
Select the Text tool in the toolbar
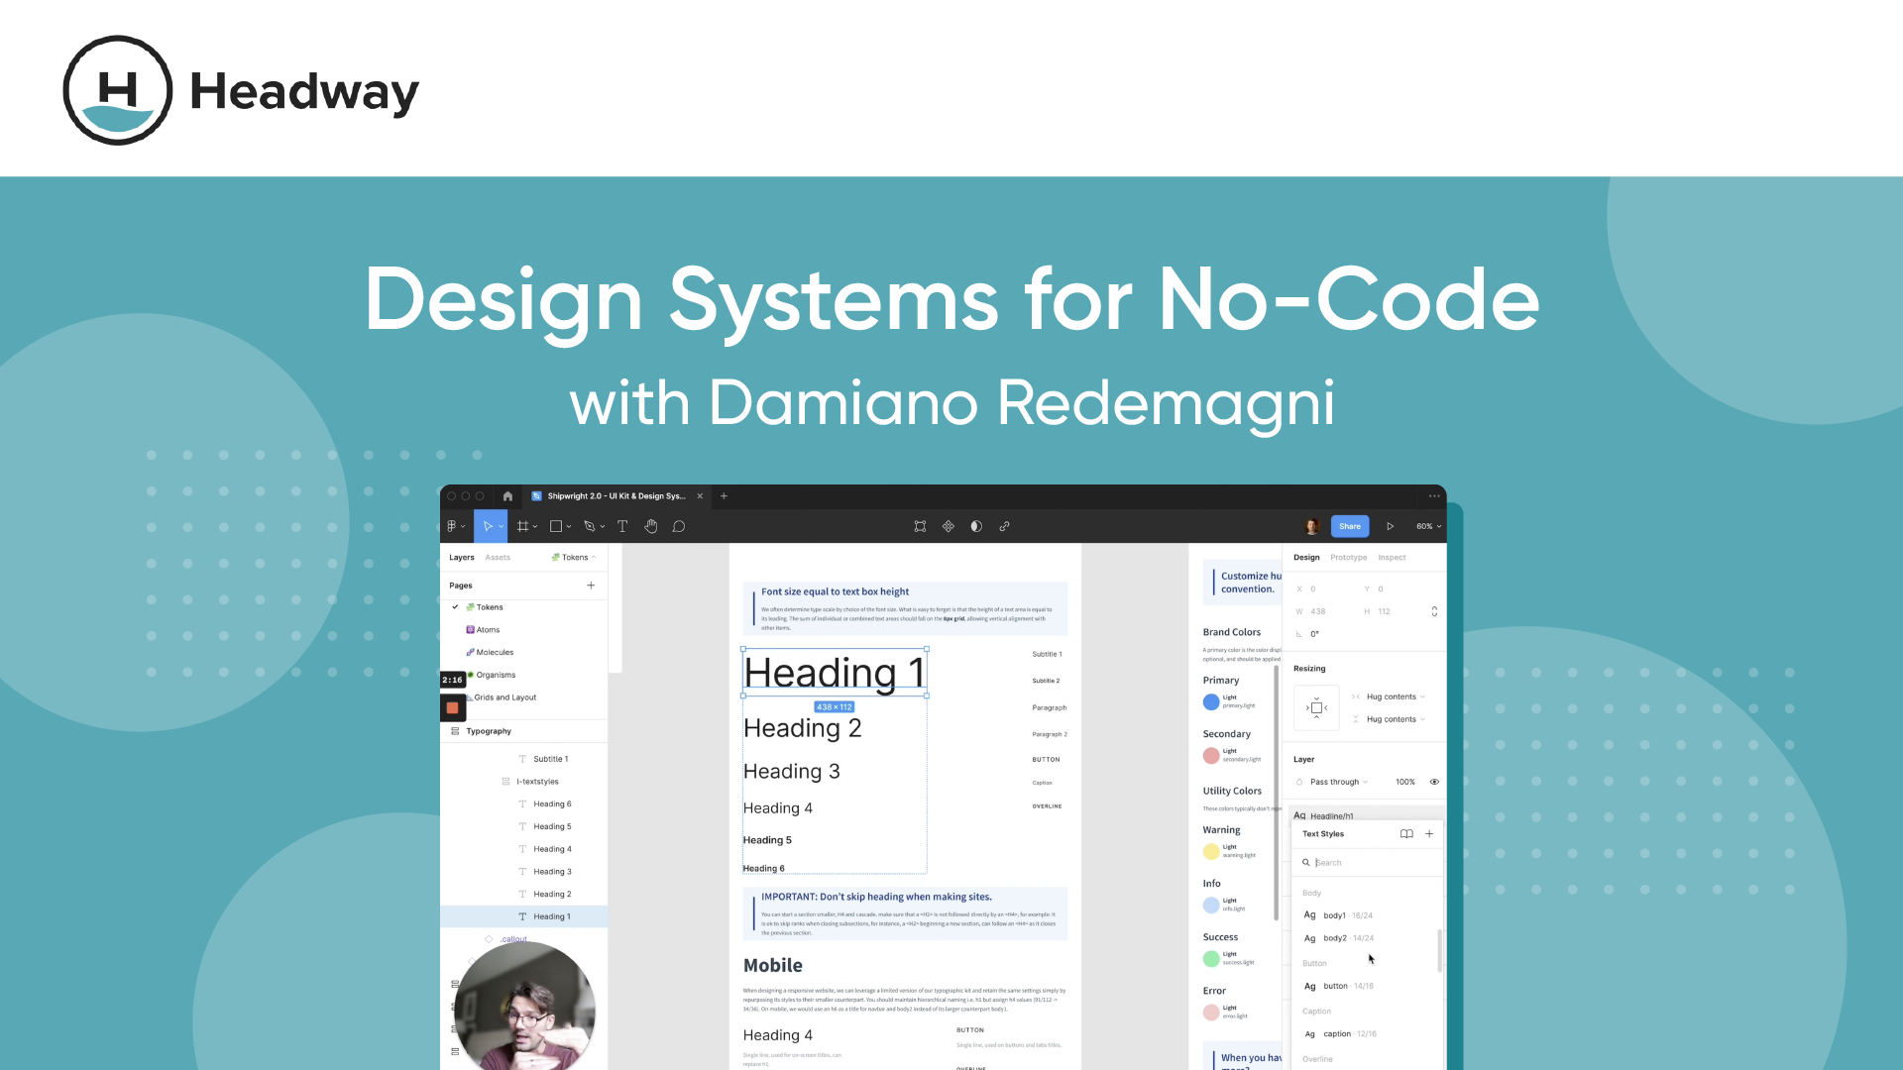click(621, 526)
